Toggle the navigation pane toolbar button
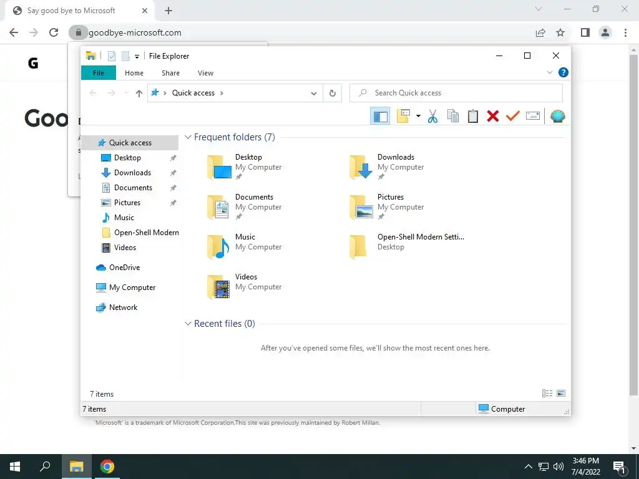This screenshot has height=479, width=639. point(380,117)
